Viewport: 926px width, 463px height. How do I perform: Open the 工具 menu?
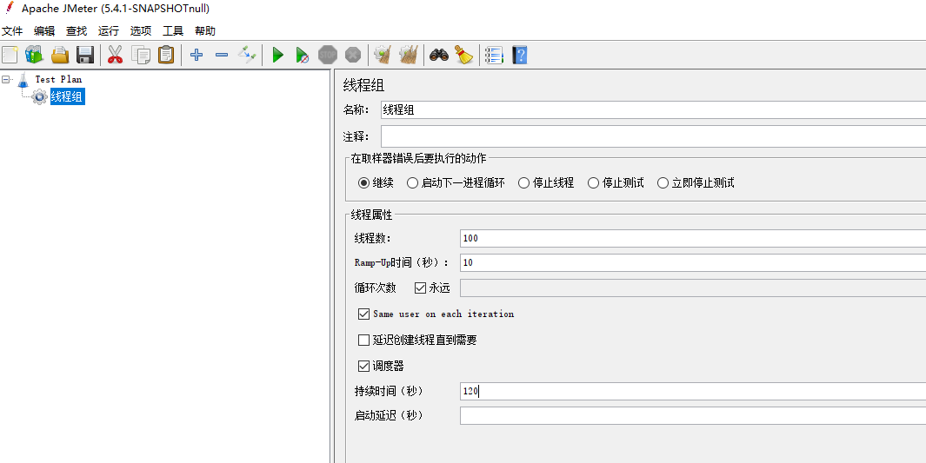(173, 31)
